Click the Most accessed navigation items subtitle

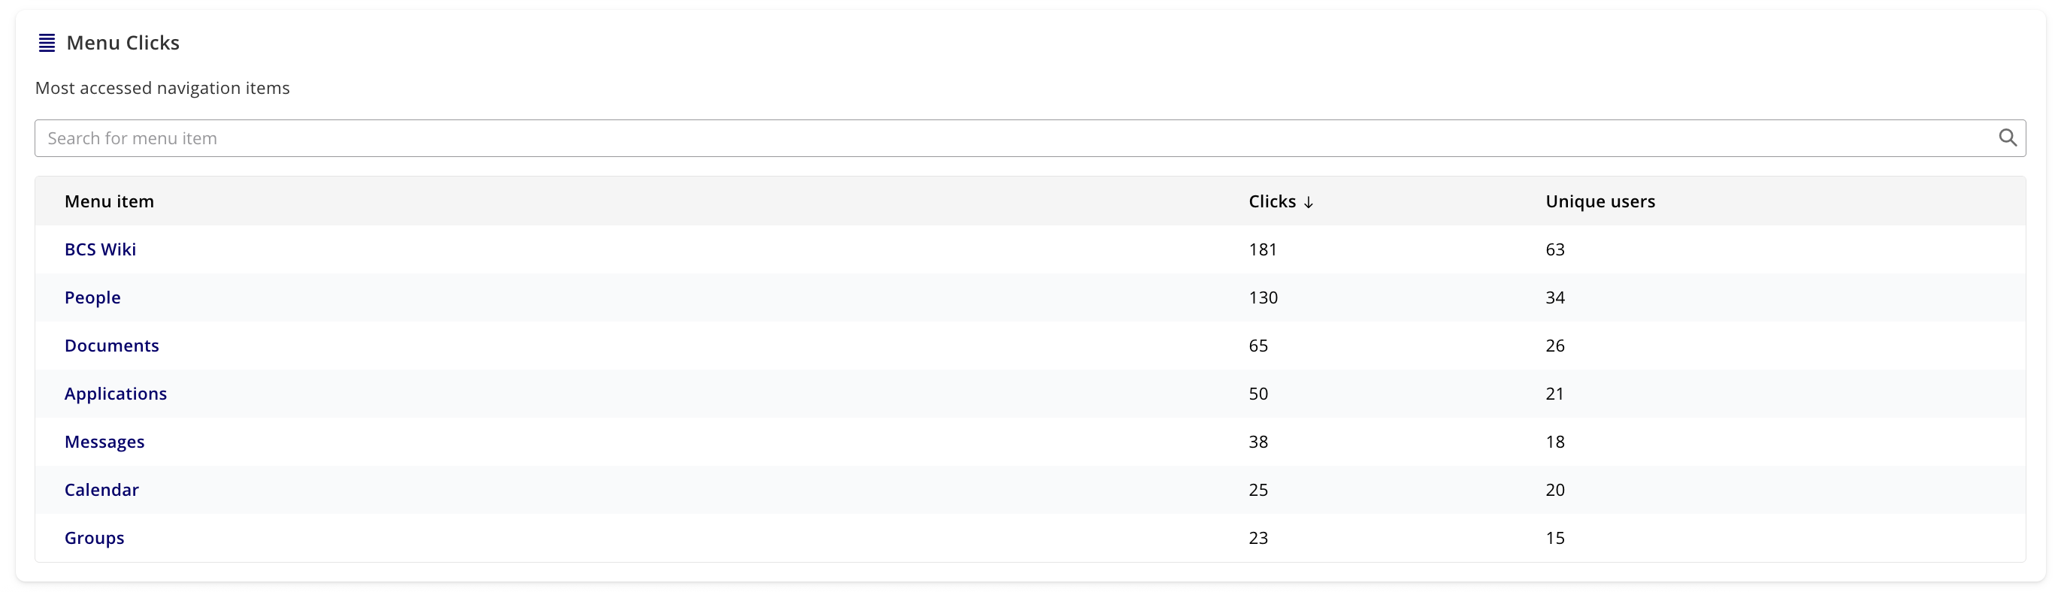coord(162,88)
